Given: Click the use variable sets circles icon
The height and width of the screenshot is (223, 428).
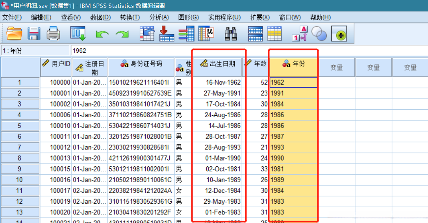Looking at the screenshot, I should (319, 33).
